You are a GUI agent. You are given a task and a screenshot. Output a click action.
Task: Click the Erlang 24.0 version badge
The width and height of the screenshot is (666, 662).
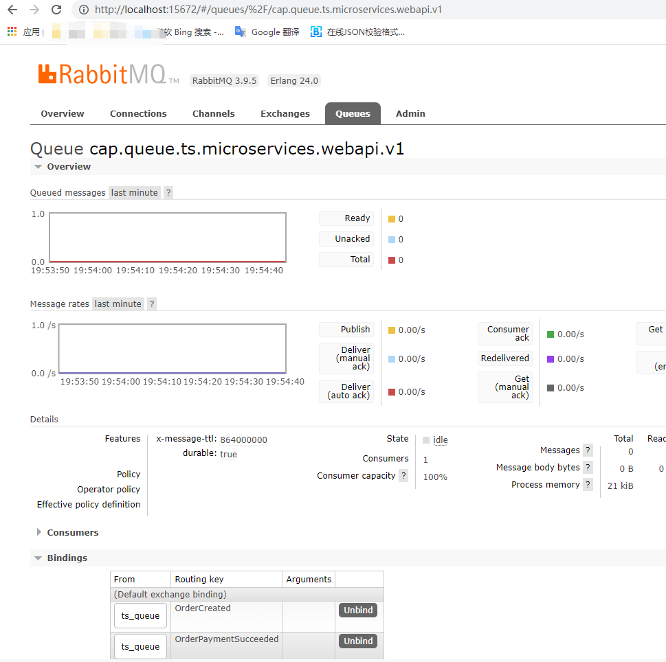tap(294, 80)
